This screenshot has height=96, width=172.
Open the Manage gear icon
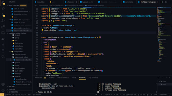pyautogui.click(x=3, y=90)
